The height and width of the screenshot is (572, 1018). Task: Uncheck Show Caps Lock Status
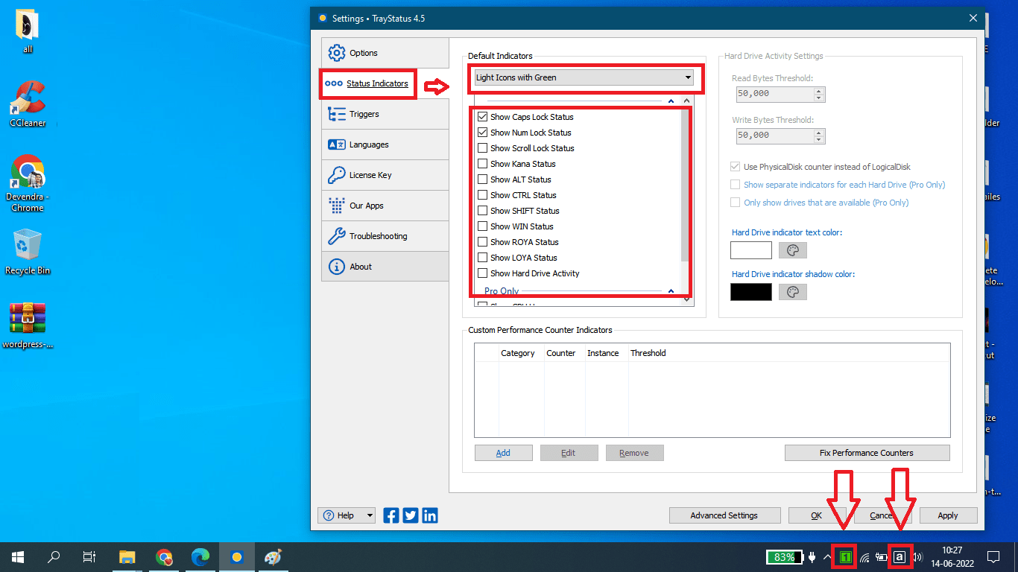[x=481, y=116]
